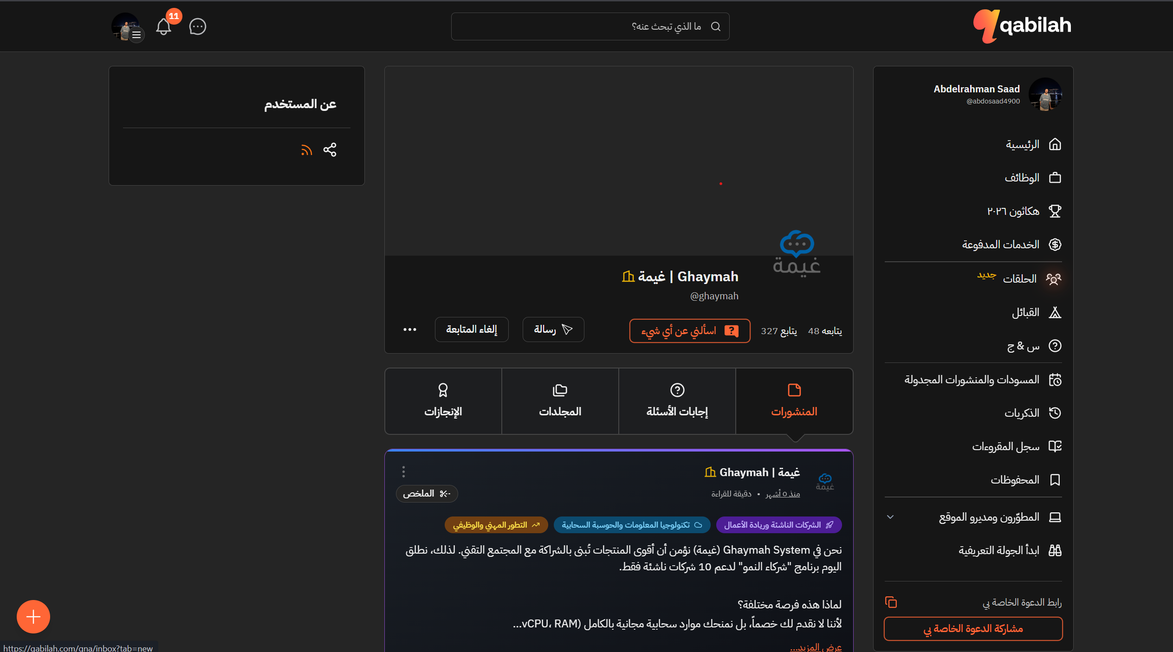The image size is (1173, 652).
Task: Click the search magnifier icon
Action: pyautogui.click(x=716, y=26)
